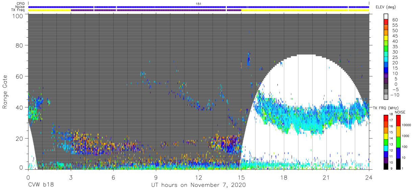Click the 'CPID' label at top left
Image resolution: width=415 pixels, height=192 pixels.
tap(20, 3)
